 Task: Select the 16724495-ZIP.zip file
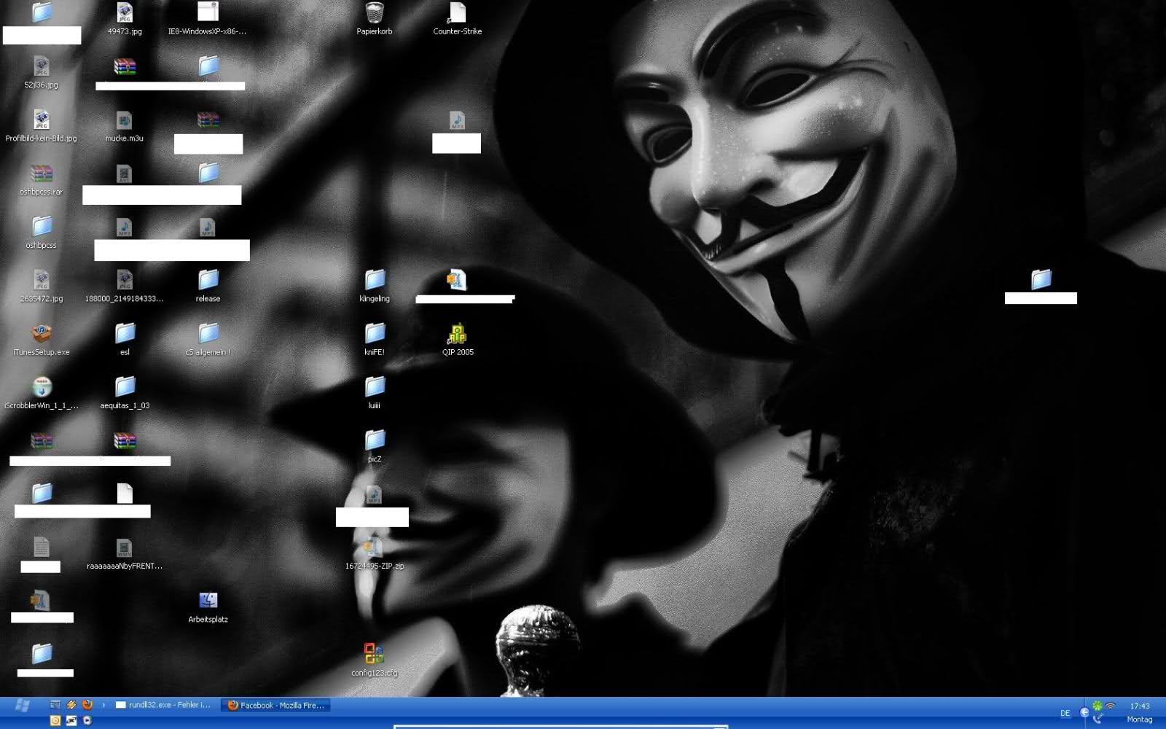[374, 548]
